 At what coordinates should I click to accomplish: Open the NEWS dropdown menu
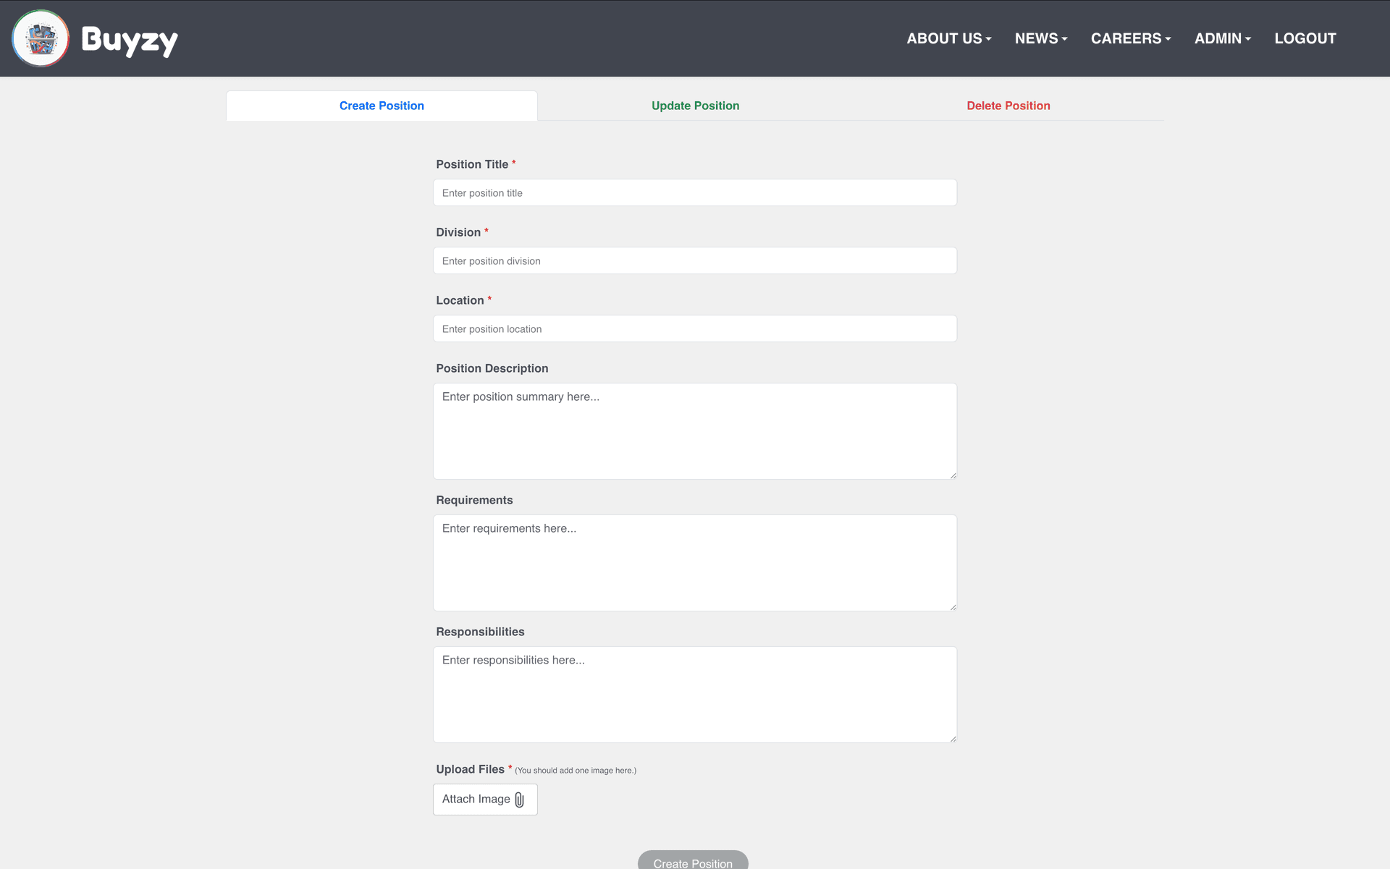[1041, 38]
